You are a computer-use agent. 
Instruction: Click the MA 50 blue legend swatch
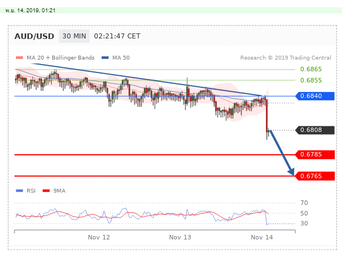(x=105, y=58)
